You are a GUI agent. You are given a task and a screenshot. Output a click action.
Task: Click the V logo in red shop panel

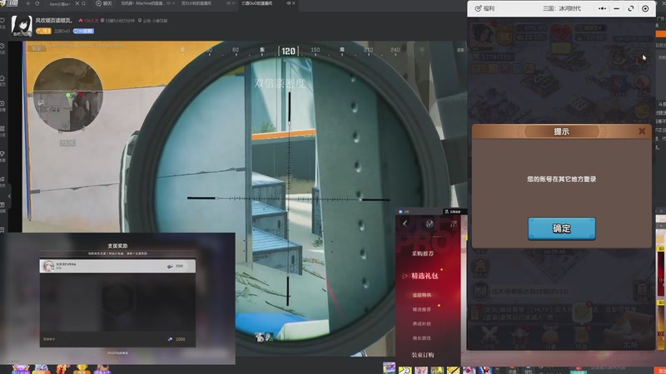click(x=430, y=224)
